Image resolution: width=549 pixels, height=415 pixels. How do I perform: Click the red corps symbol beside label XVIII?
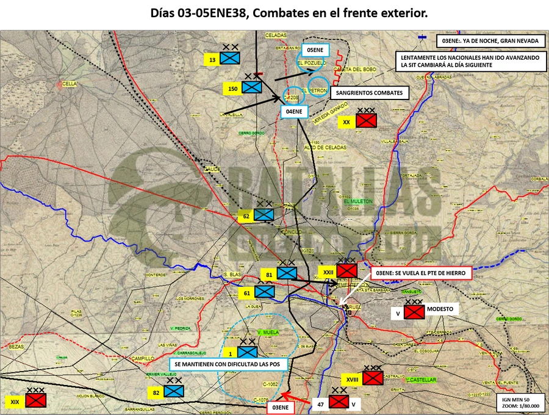coord(373,378)
